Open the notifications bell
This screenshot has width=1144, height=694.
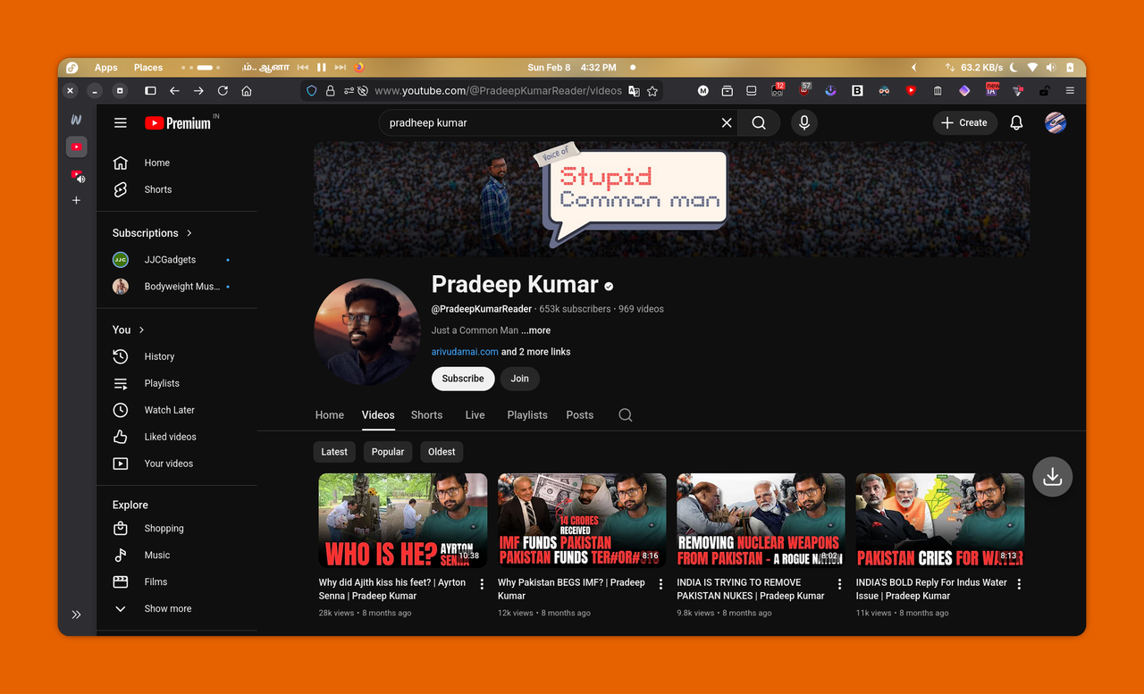click(x=1016, y=123)
